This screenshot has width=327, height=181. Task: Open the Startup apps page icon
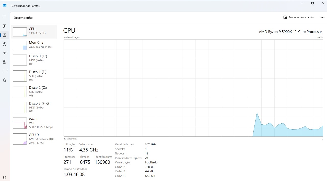(4, 53)
